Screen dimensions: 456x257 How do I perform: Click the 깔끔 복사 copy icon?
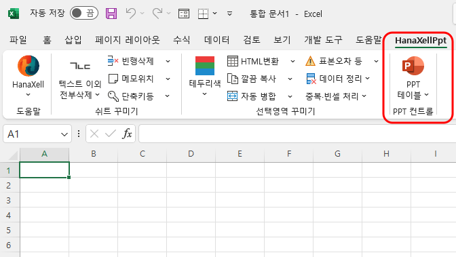pyautogui.click(x=232, y=79)
